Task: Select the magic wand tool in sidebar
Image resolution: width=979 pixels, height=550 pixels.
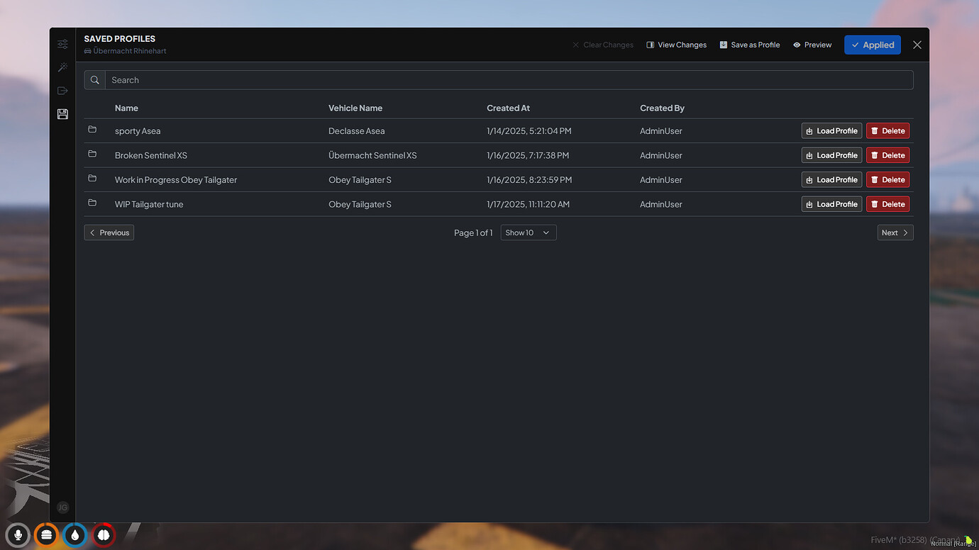Action: pos(62,67)
